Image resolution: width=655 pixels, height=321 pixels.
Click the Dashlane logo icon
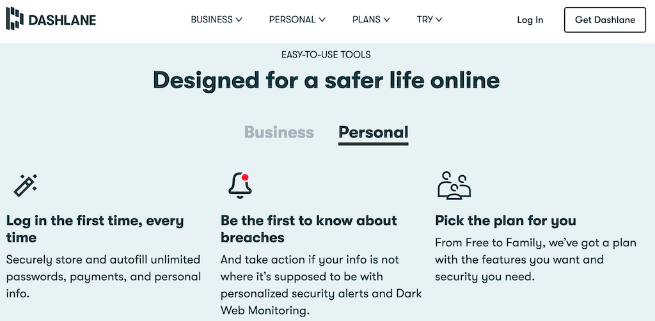(15, 19)
